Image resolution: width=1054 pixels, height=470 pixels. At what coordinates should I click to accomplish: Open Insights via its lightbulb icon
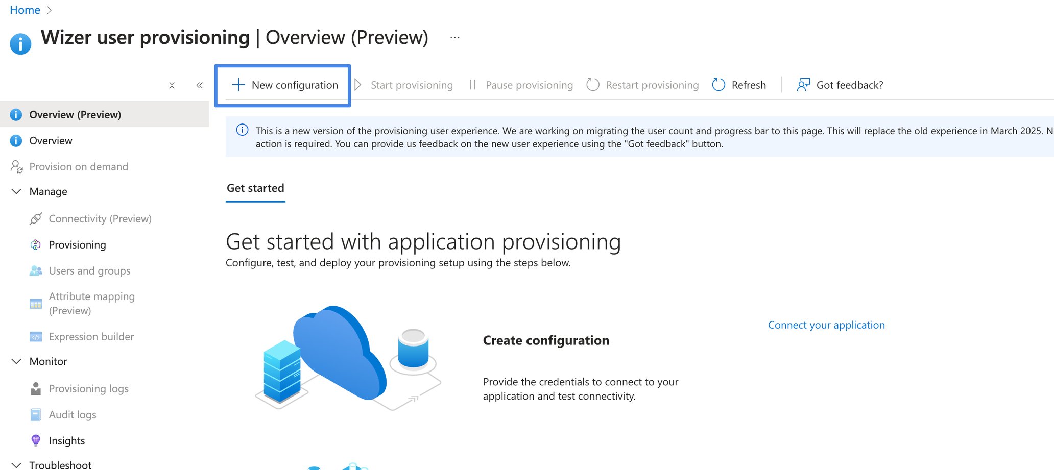click(35, 440)
